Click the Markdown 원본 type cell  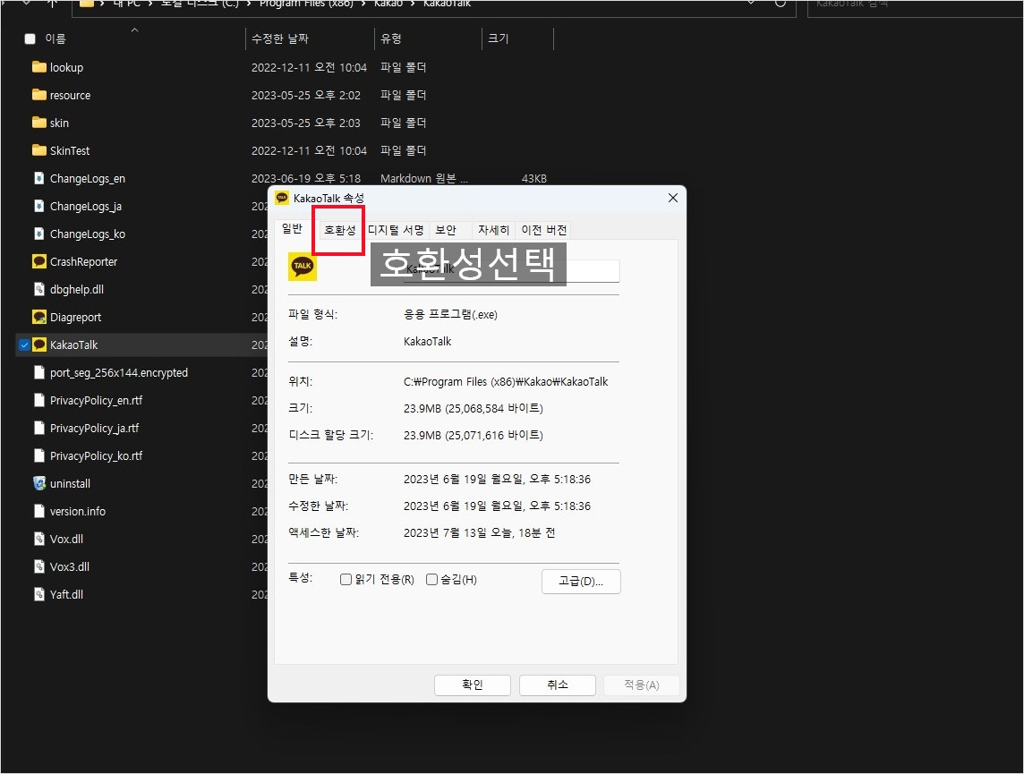424,178
